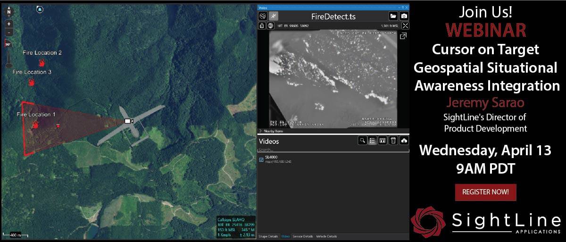The width and height of the screenshot is (566, 242).
Task: Click the infrared video feed frame
Action: point(332,79)
